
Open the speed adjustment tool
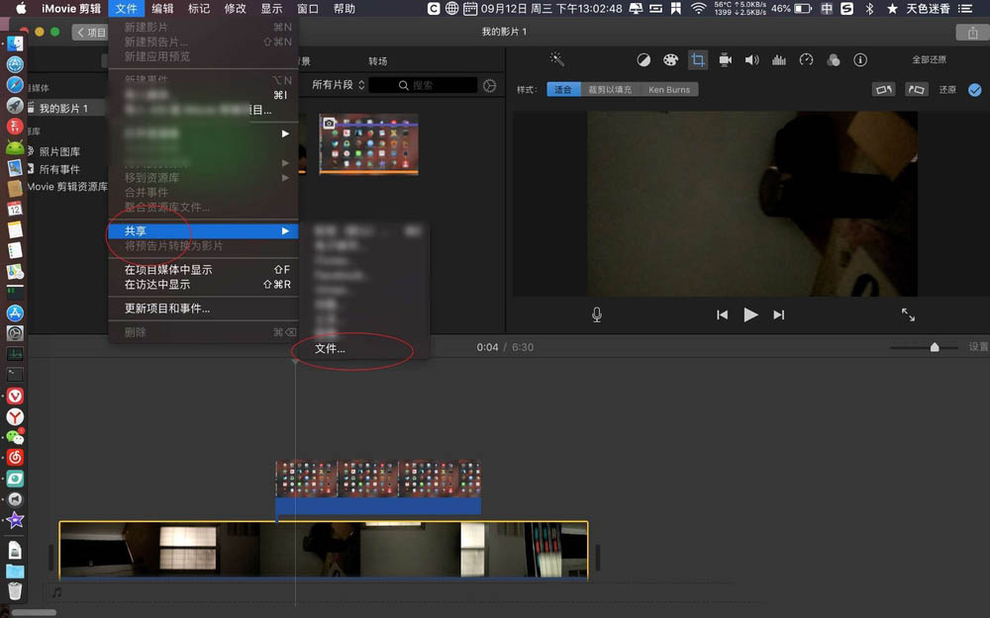(x=806, y=60)
